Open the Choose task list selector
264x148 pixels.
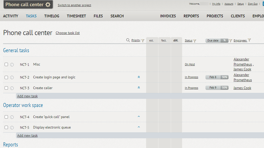(68, 33)
